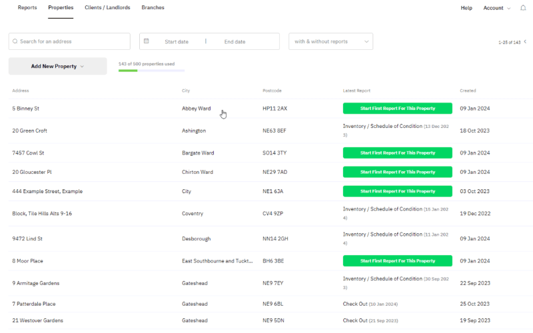Click created date 19 Dec 2022

coord(475,213)
